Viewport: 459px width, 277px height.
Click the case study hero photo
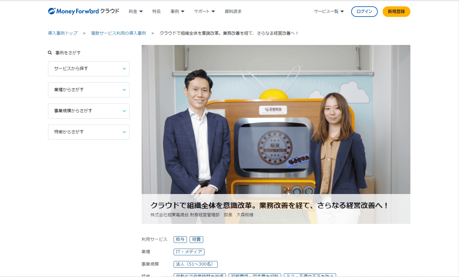pos(276,119)
